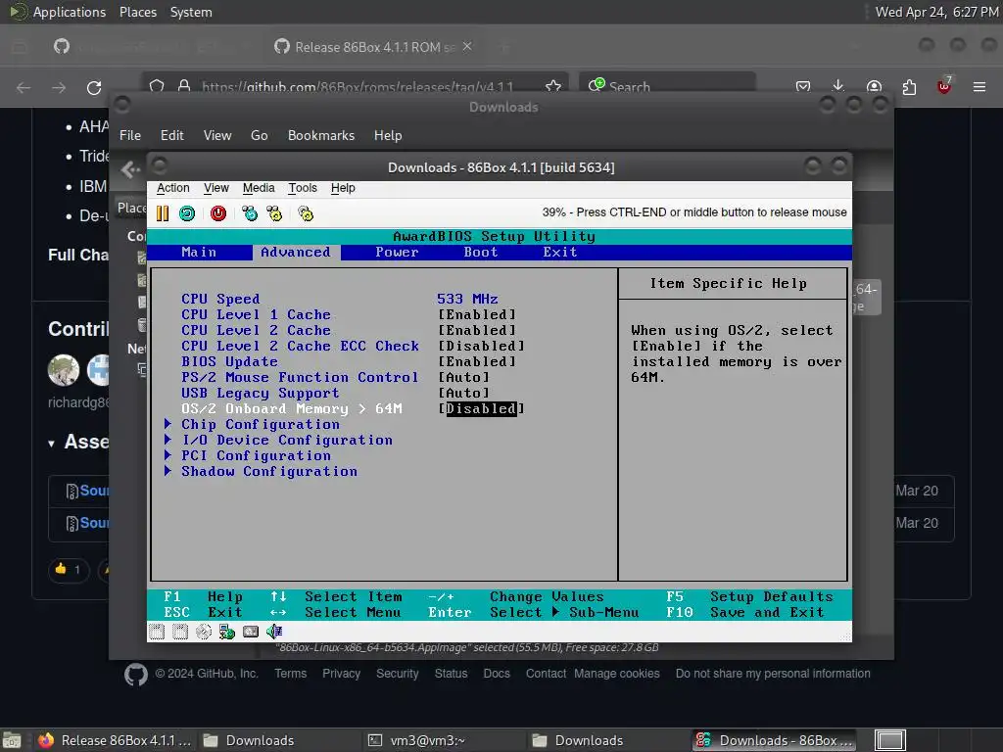Screen dimensions: 1003x752
Task: Open the GitHub Privacy link
Action: (341, 674)
